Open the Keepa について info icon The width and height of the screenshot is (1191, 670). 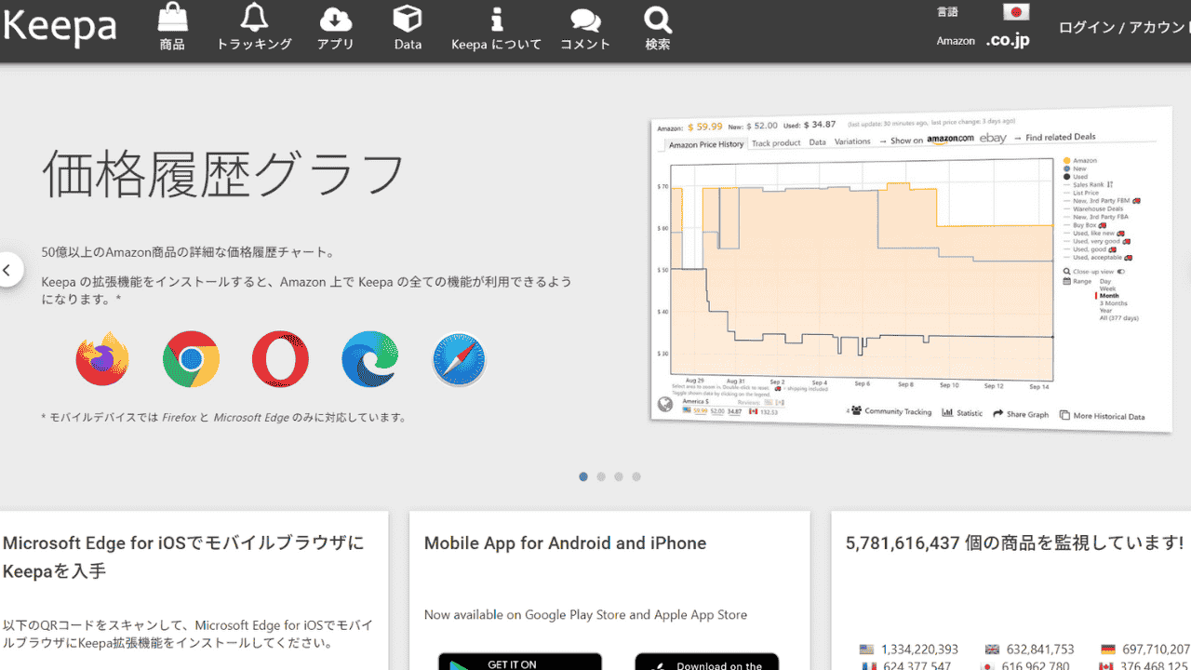[x=496, y=18]
